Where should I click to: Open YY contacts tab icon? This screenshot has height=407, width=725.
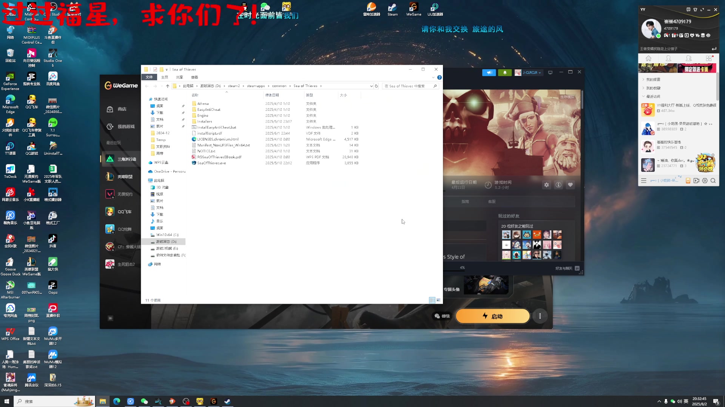[x=668, y=58]
